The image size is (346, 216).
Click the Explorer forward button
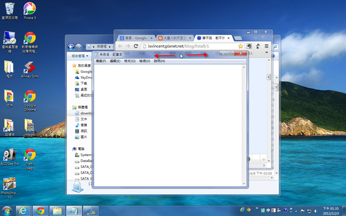click(x=79, y=46)
